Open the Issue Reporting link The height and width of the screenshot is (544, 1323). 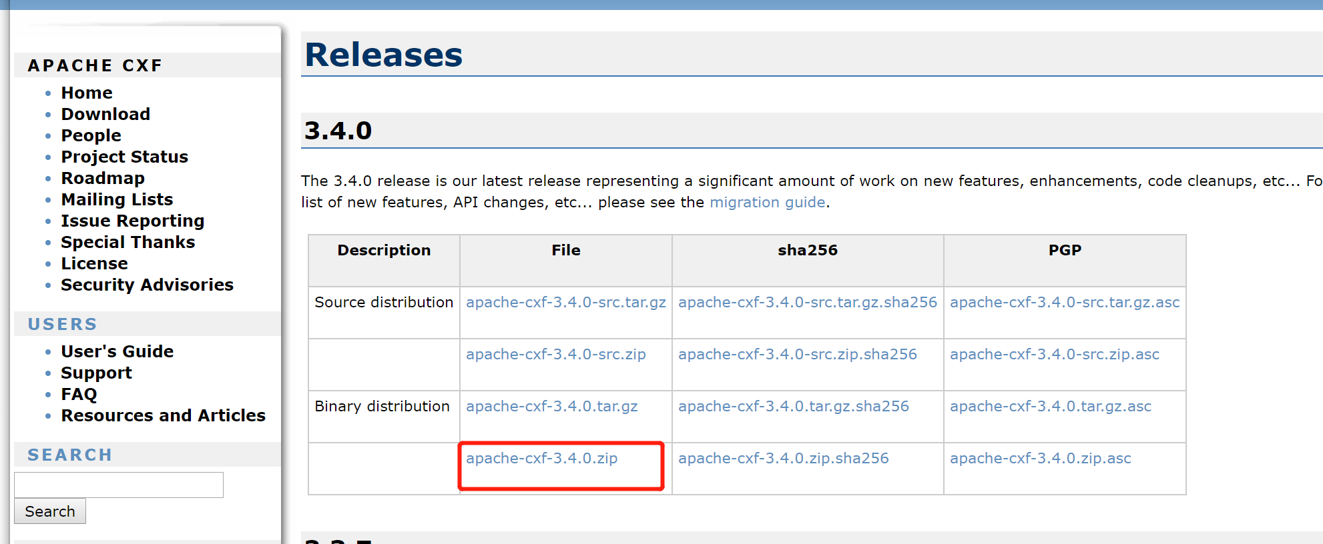pyautogui.click(x=133, y=221)
